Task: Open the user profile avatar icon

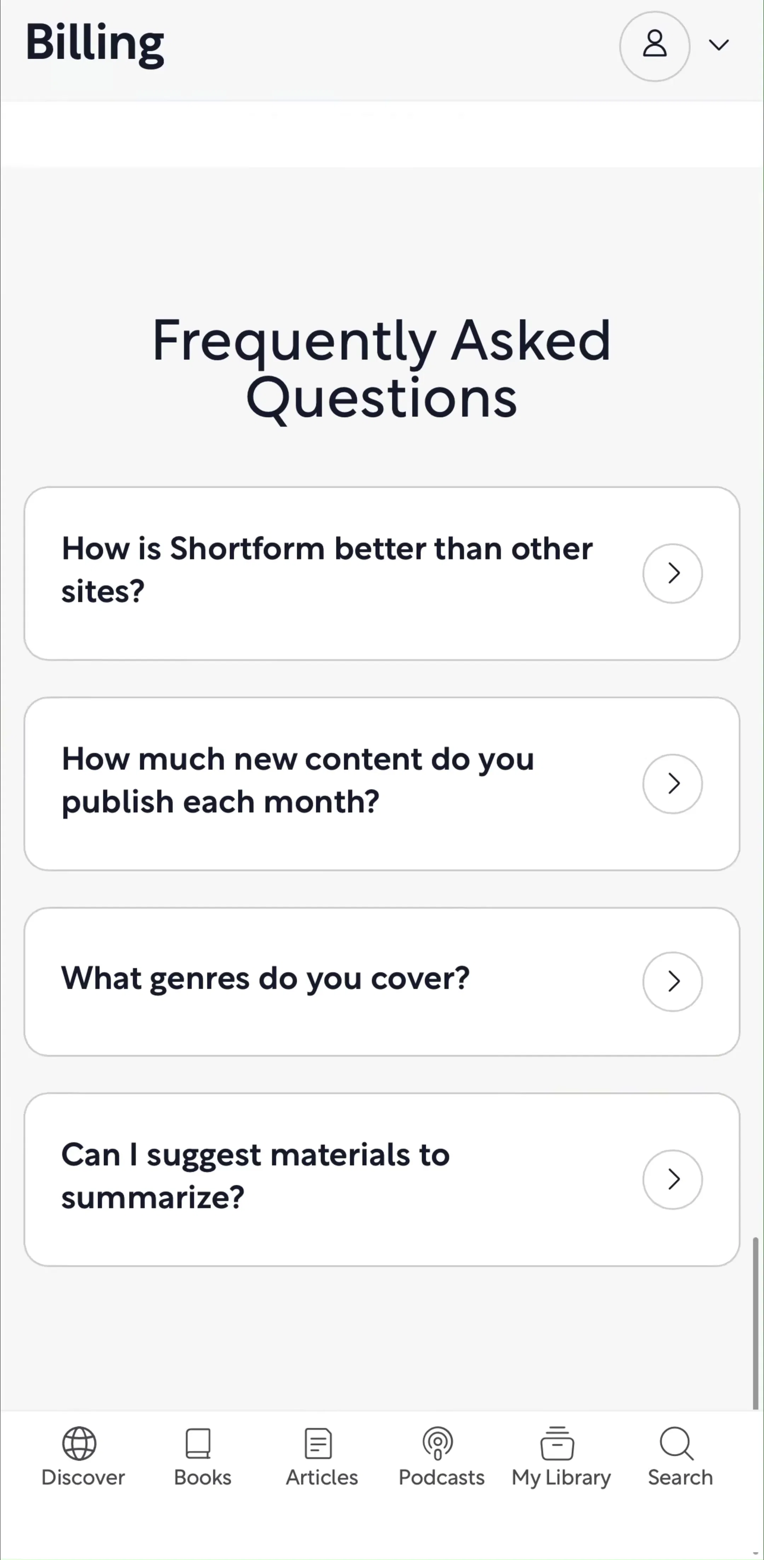Action: 654,46
